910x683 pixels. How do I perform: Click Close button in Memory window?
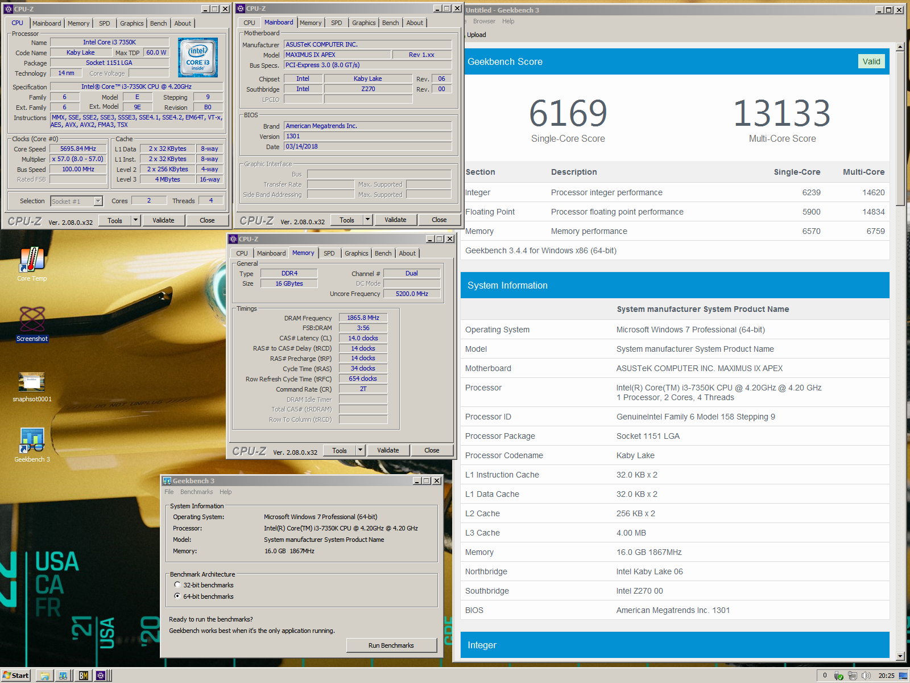(x=432, y=450)
